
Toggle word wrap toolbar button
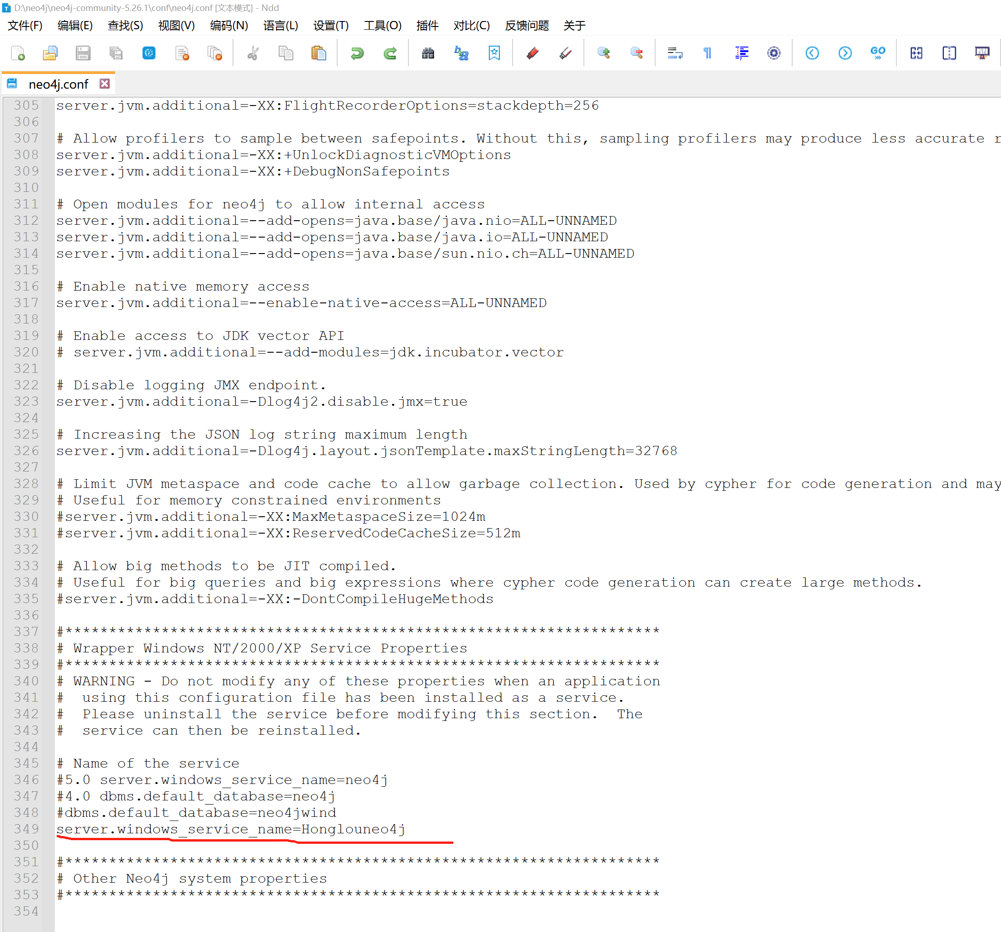[675, 53]
